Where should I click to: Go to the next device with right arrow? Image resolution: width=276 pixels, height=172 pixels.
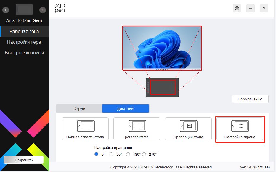click(x=43, y=10)
